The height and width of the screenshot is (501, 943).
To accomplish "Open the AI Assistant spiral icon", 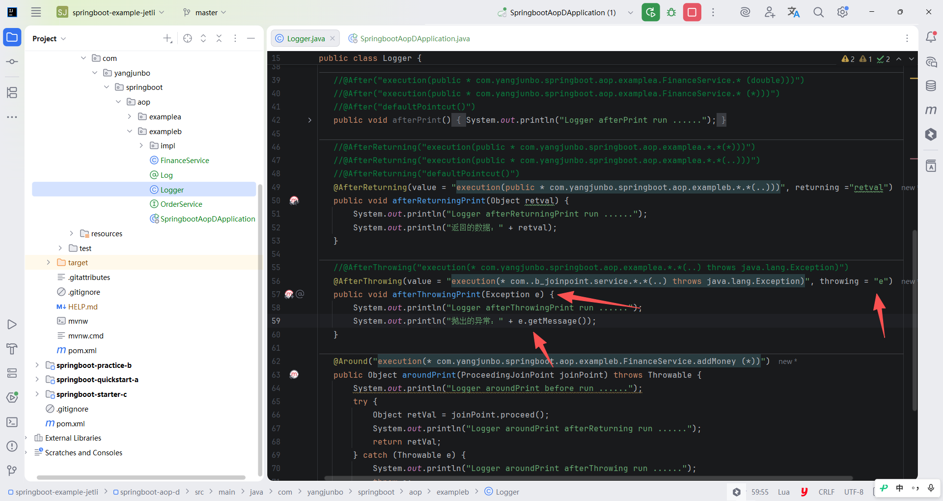I will 745,12.
